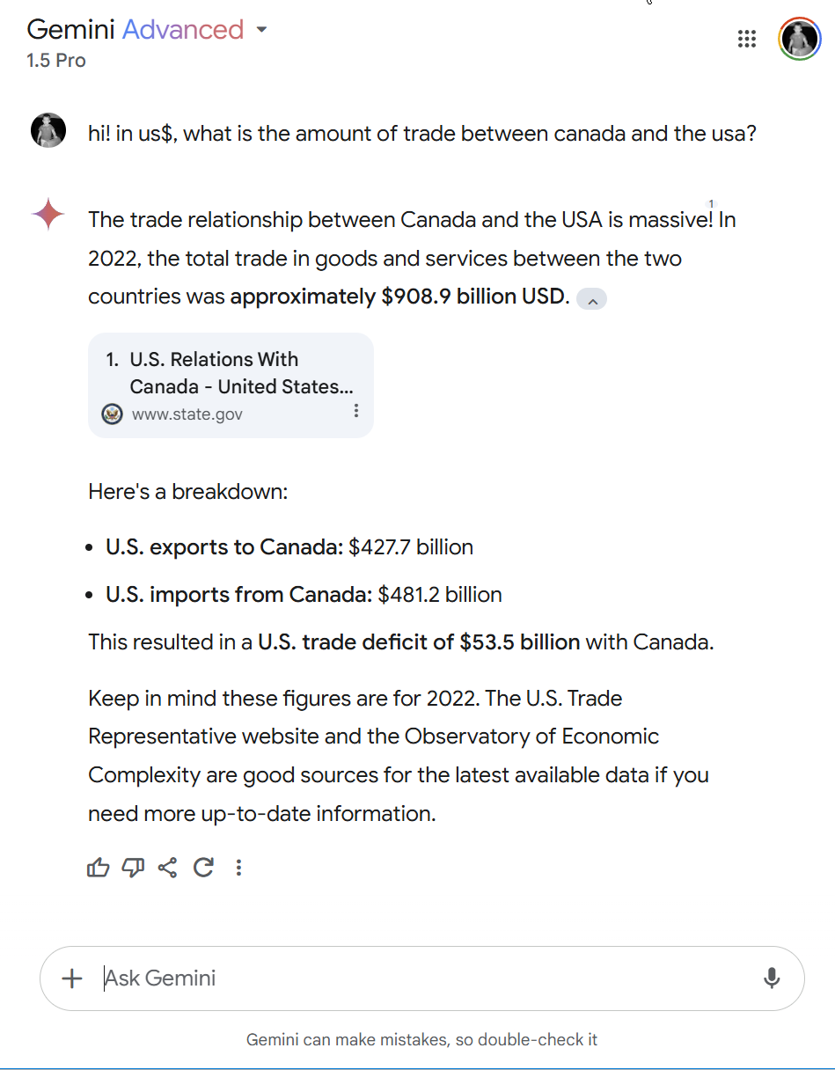This screenshot has height=1070, width=835.
Task: Click the 1.5 Pro model label
Action: coord(56,61)
